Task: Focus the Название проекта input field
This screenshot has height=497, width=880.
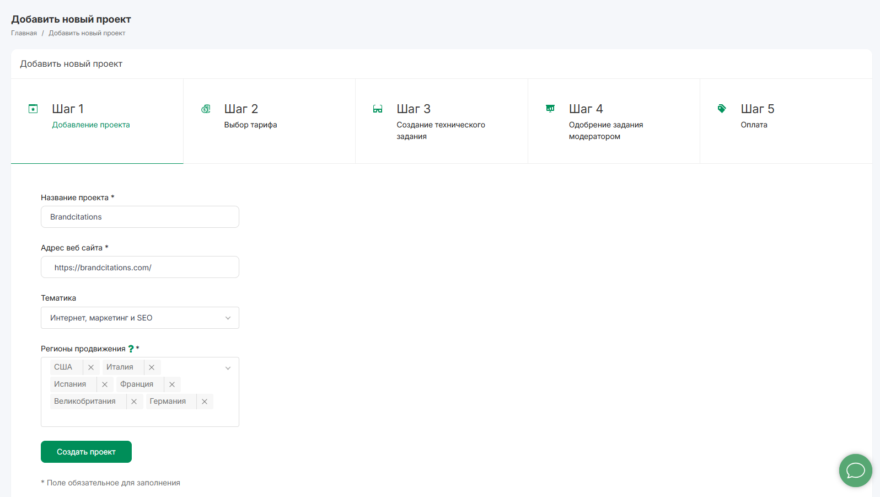Action: [140, 217]
